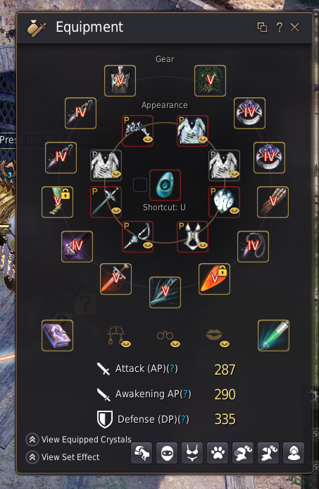Select the green syringe item slot

[273, 336]
